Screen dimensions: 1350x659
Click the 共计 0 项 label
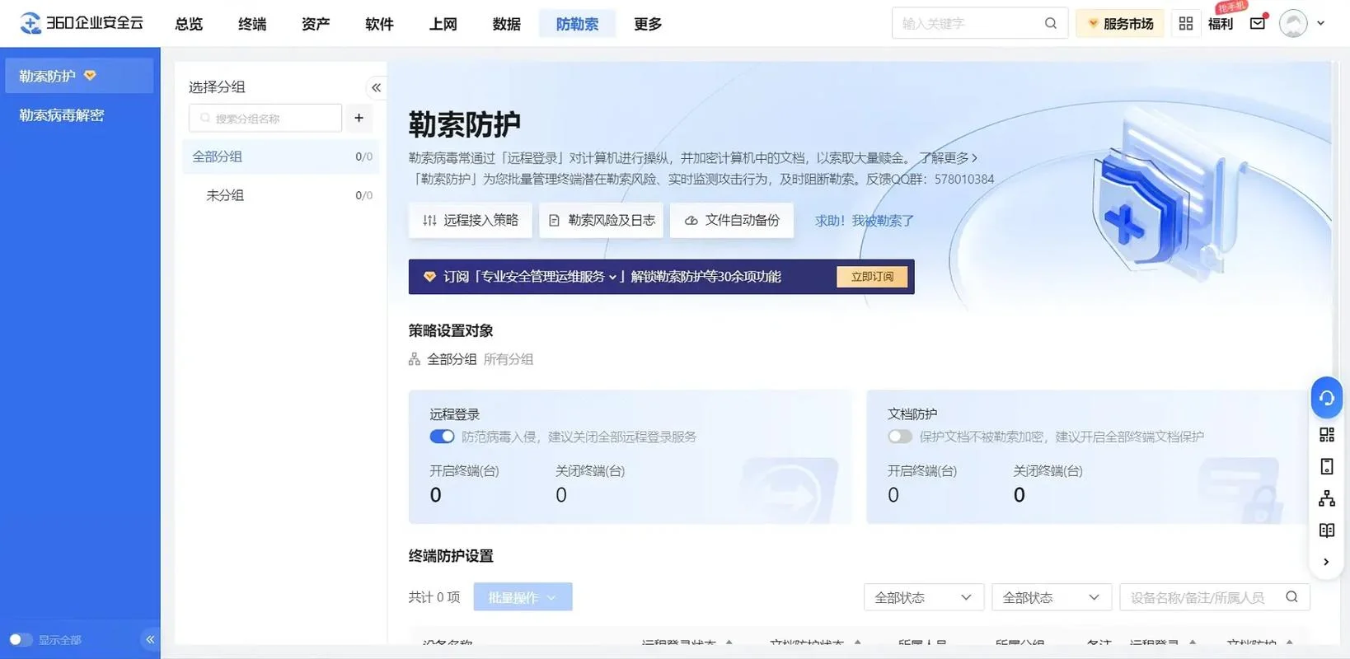[434, 597]
